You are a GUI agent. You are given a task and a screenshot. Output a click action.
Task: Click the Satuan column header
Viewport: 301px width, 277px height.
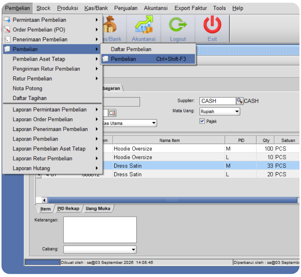[287, 140]
